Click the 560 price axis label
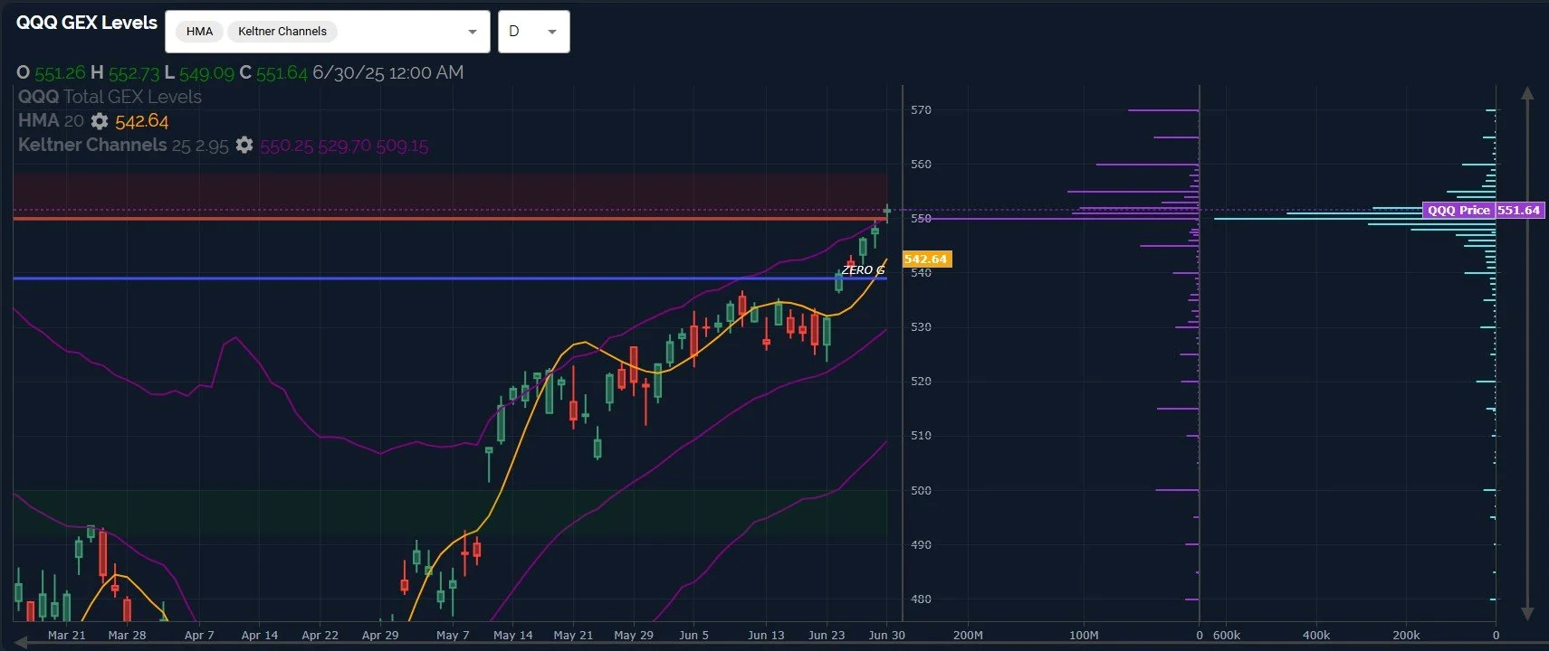This screenshot has height=651, width=1549. pyautogui.click(x=921, y=165)
